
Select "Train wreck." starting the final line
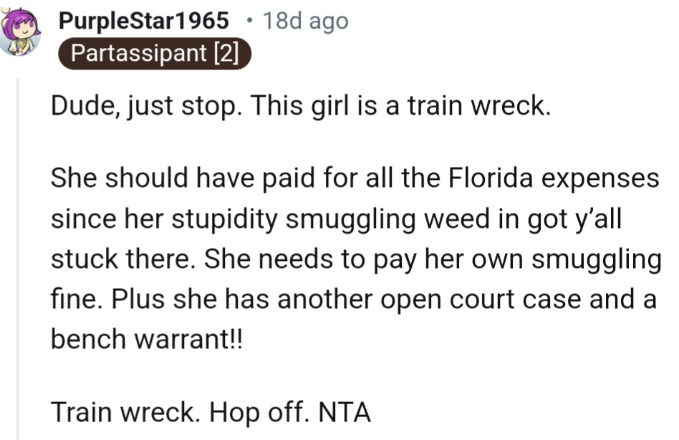125,412
